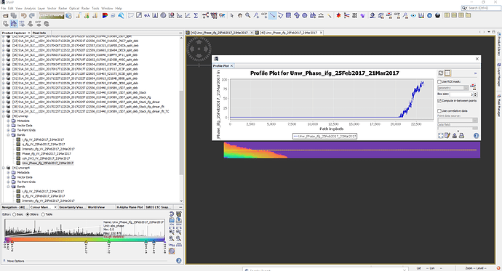This screenshot has width=502, height=271.
Task: Switch to Uncertainty Visualisation tab
Action: pyautogui.click(x=72, y=207)
